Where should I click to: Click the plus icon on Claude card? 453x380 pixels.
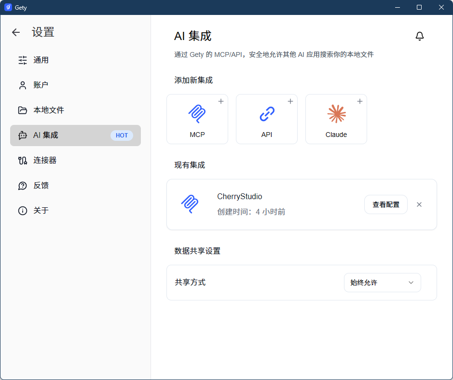point(360,101)
